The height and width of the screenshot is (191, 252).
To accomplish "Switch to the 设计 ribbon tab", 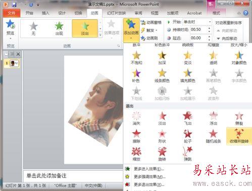I will (62, 13).
